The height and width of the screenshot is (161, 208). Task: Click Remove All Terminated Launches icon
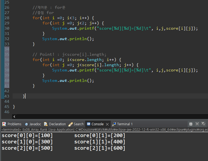click(x=203, y=124)
